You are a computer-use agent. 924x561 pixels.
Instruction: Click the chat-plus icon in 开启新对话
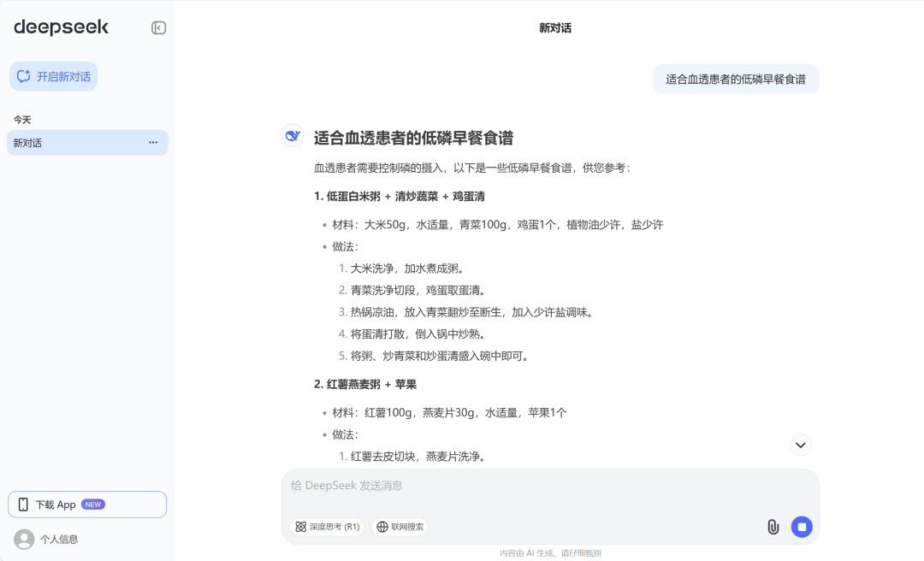[24, 76]
